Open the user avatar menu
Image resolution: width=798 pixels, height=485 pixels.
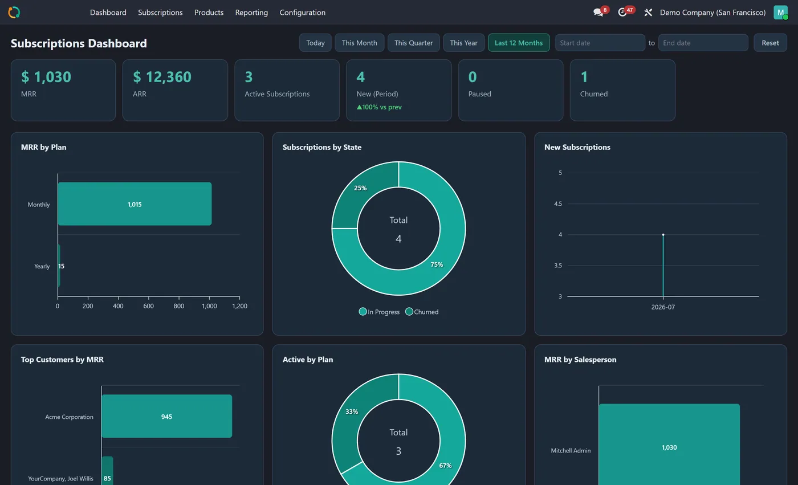point(780,12)
